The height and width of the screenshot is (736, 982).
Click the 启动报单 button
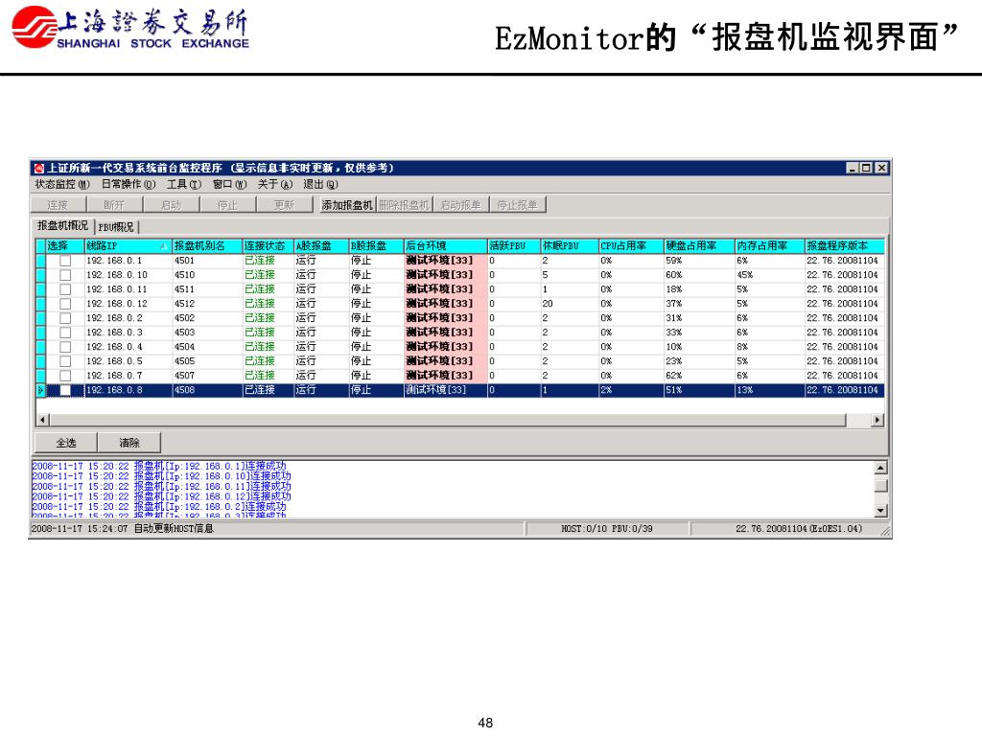click(x=460, y=205)
